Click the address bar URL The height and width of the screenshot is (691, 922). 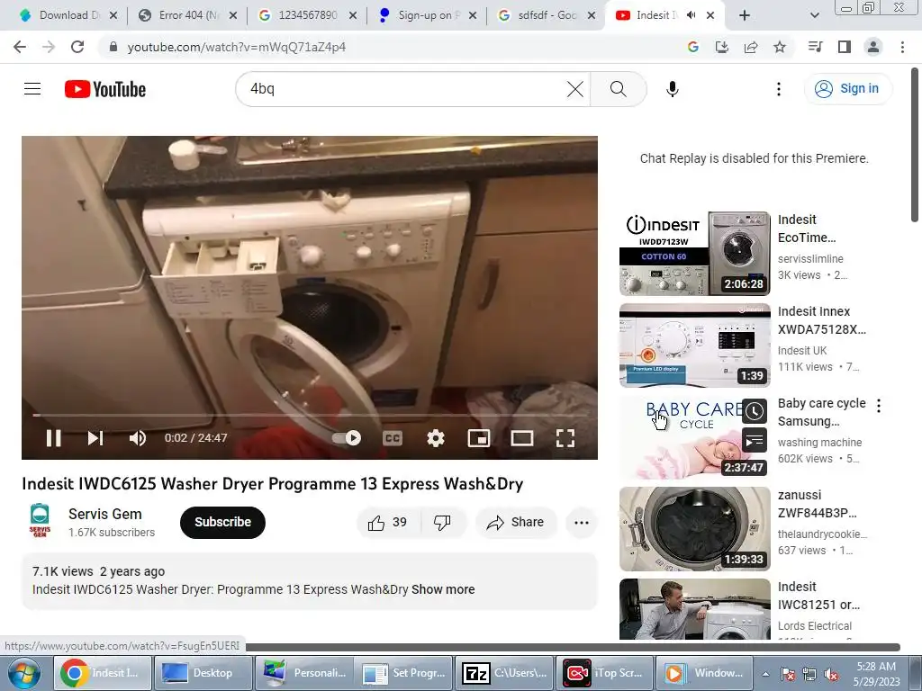click(x=237, y=47)
